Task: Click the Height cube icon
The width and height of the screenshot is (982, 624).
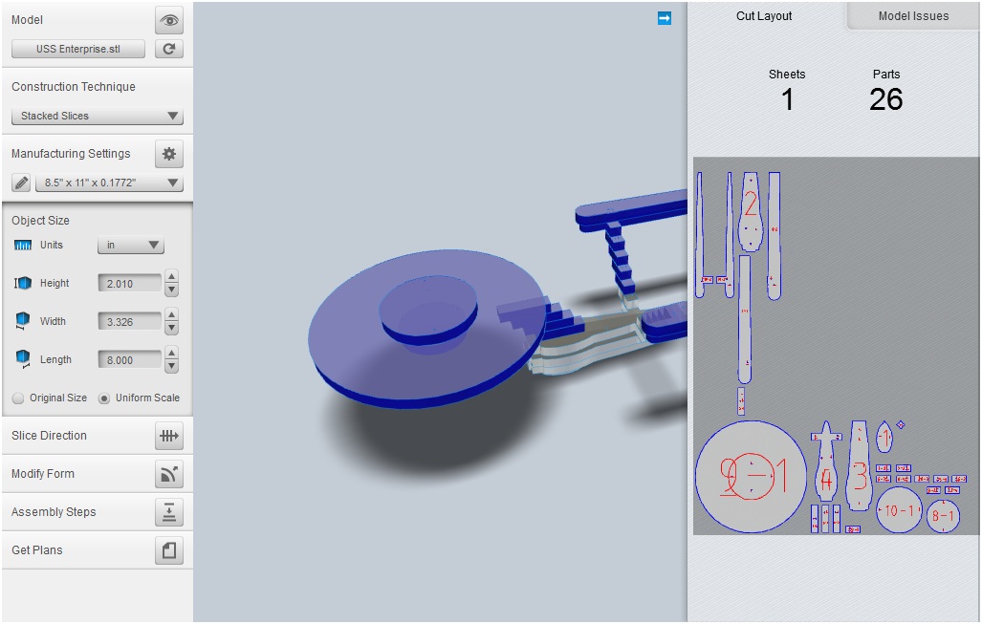Action: click(x=23, y=284)
